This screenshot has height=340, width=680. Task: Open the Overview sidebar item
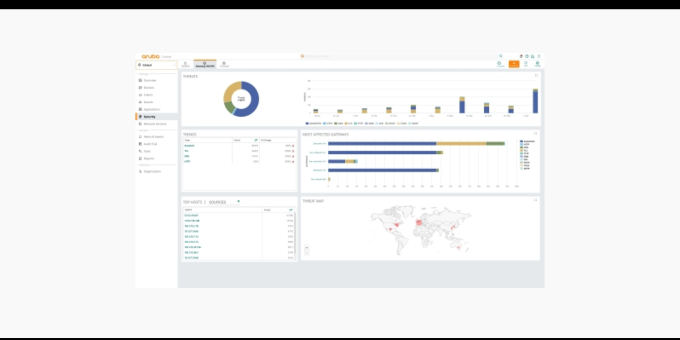tap(156, 81)
